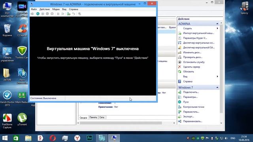The image size is (253, 142).
Task: Expand the Вид submenu arrow in Actions
Action: click(x=217, y=77)
